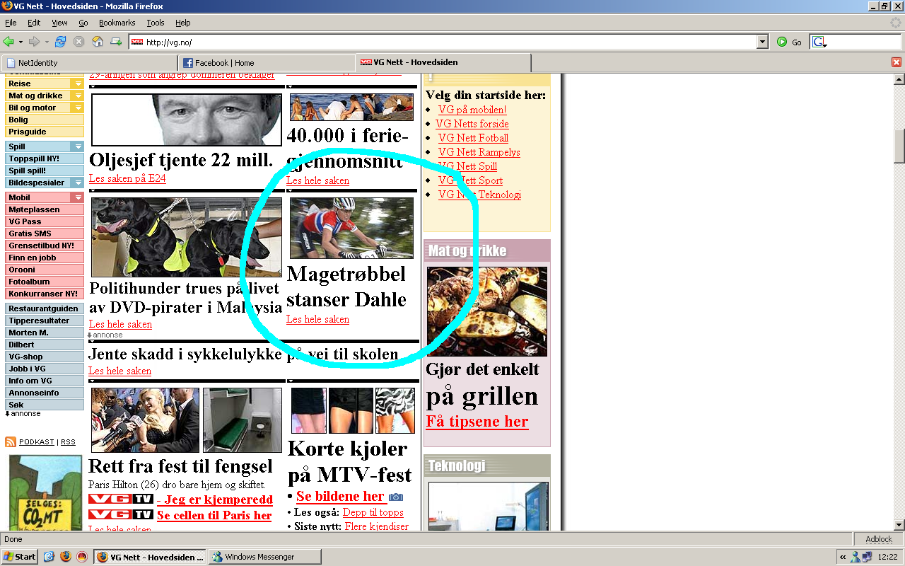905x566 pixels.
Task: Click the page's vertical scrollbar down arrow
Action: (x=899, y=525)
